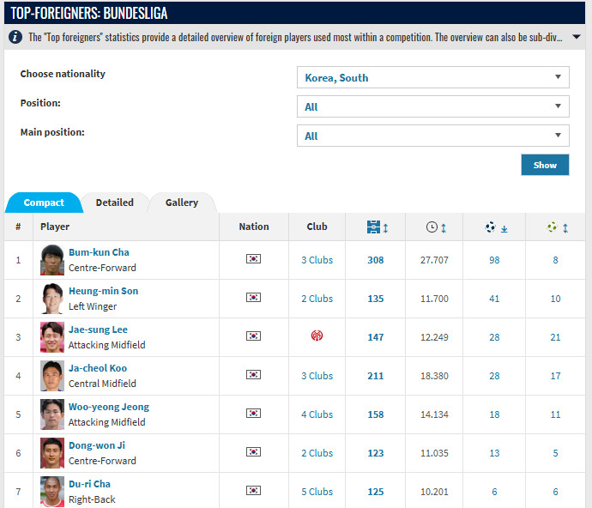
Task: Switch to the Detailed tab
Action: [115, 203]
